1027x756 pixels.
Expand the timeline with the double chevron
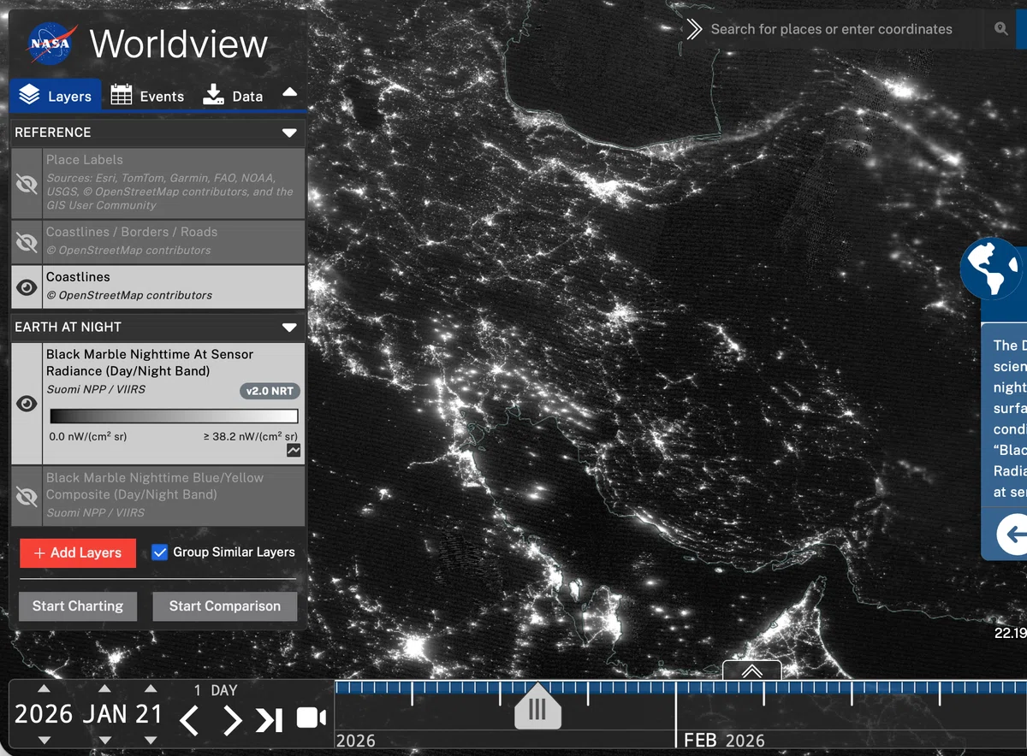pos(751,671)
